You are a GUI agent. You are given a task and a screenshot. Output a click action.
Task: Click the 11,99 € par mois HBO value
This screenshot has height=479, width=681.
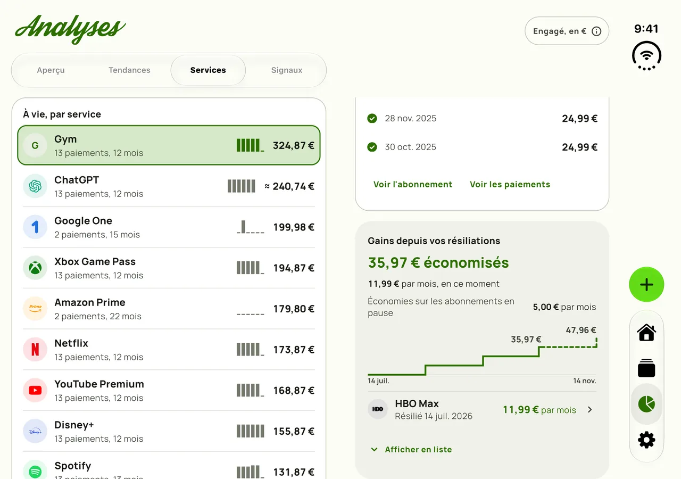pyautogui.click(x=539, y=410)
